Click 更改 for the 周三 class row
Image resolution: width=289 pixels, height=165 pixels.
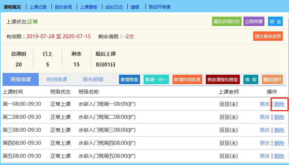[x=265, y=130]
